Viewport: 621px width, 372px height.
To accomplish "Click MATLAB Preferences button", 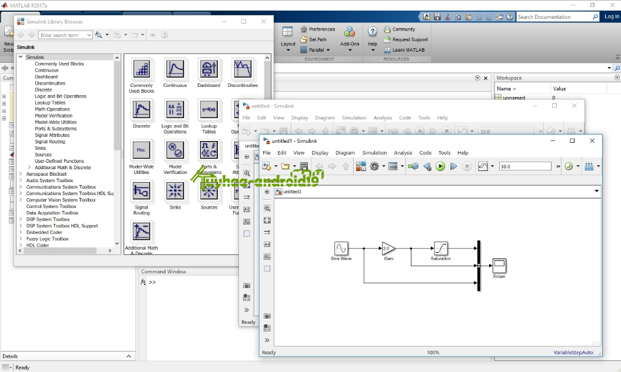I will click(318, 29).
